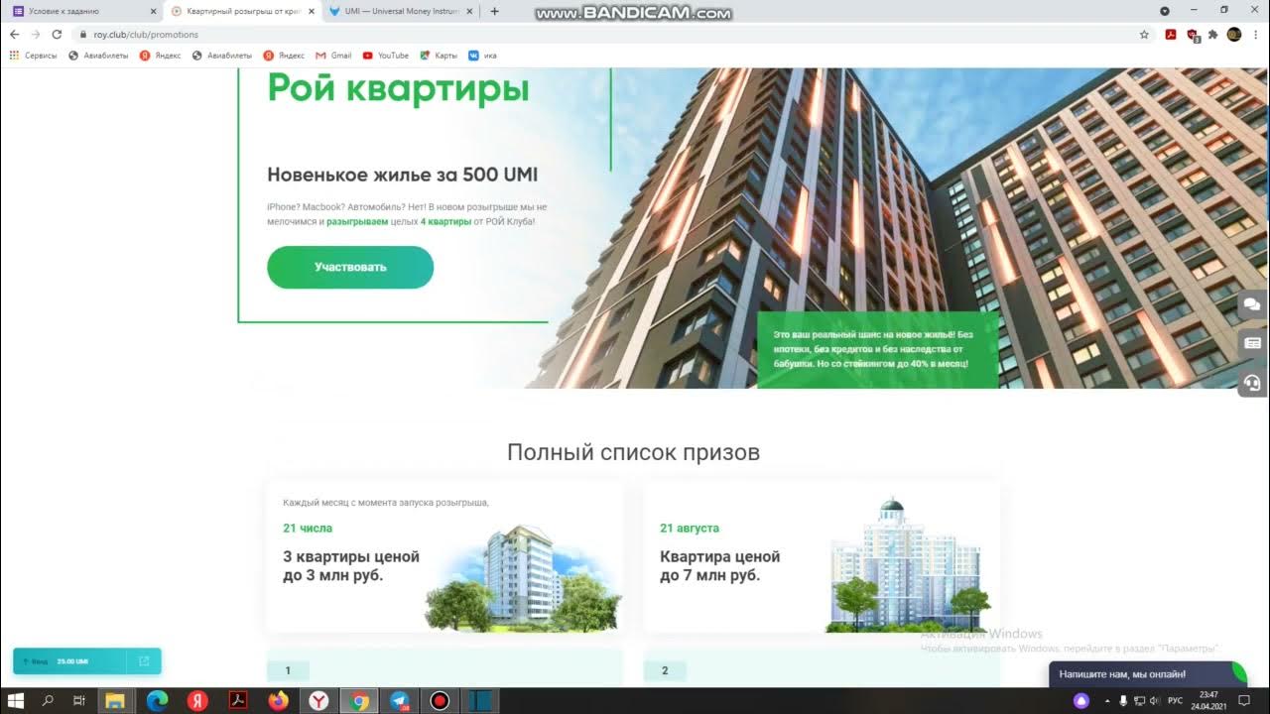Open the Extensions puzzle menu
Screen dimensions: 1270x714
click(x=1212, y=34)
